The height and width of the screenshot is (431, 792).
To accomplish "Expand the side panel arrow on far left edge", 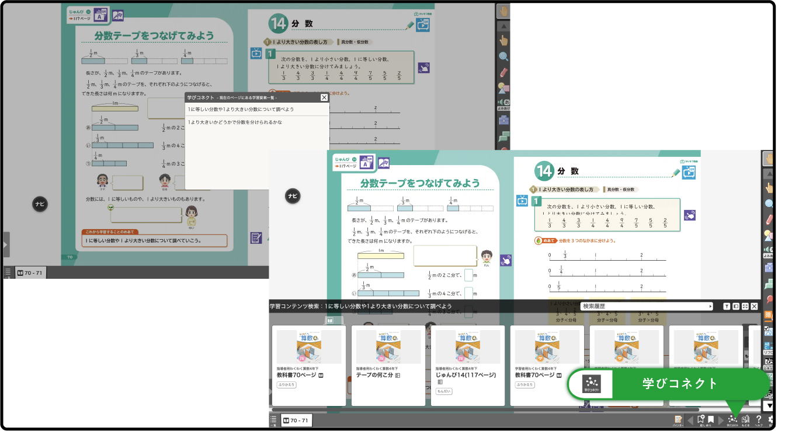I will point(5,245).
